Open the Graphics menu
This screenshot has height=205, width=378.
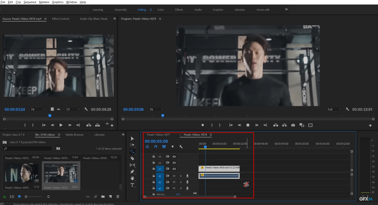[58, 2]
